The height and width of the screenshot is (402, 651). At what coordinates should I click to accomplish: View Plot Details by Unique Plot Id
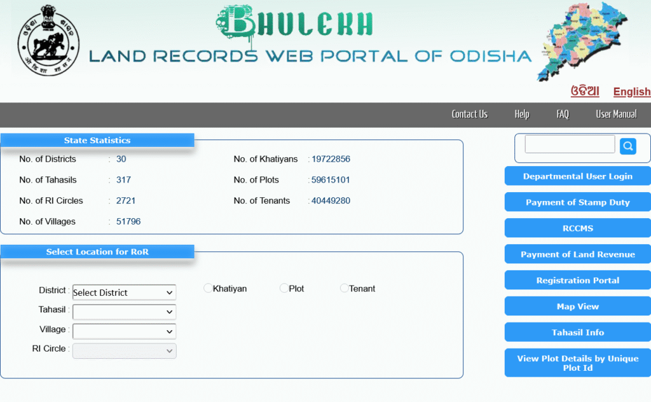click(x=577, y=363)
